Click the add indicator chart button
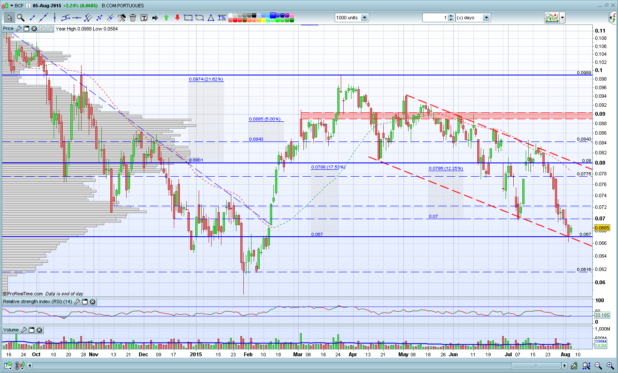Image resolution: width=618 pixels, height=373 pixels. coord(552,18)
